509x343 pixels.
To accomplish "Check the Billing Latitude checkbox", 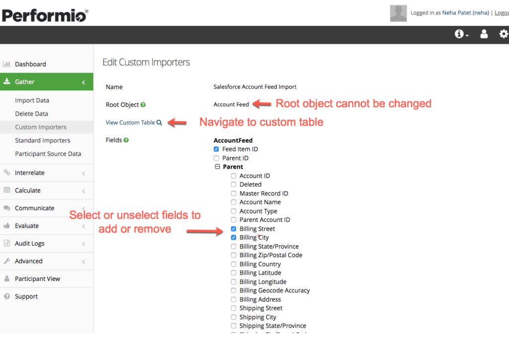I will point(234,273).
